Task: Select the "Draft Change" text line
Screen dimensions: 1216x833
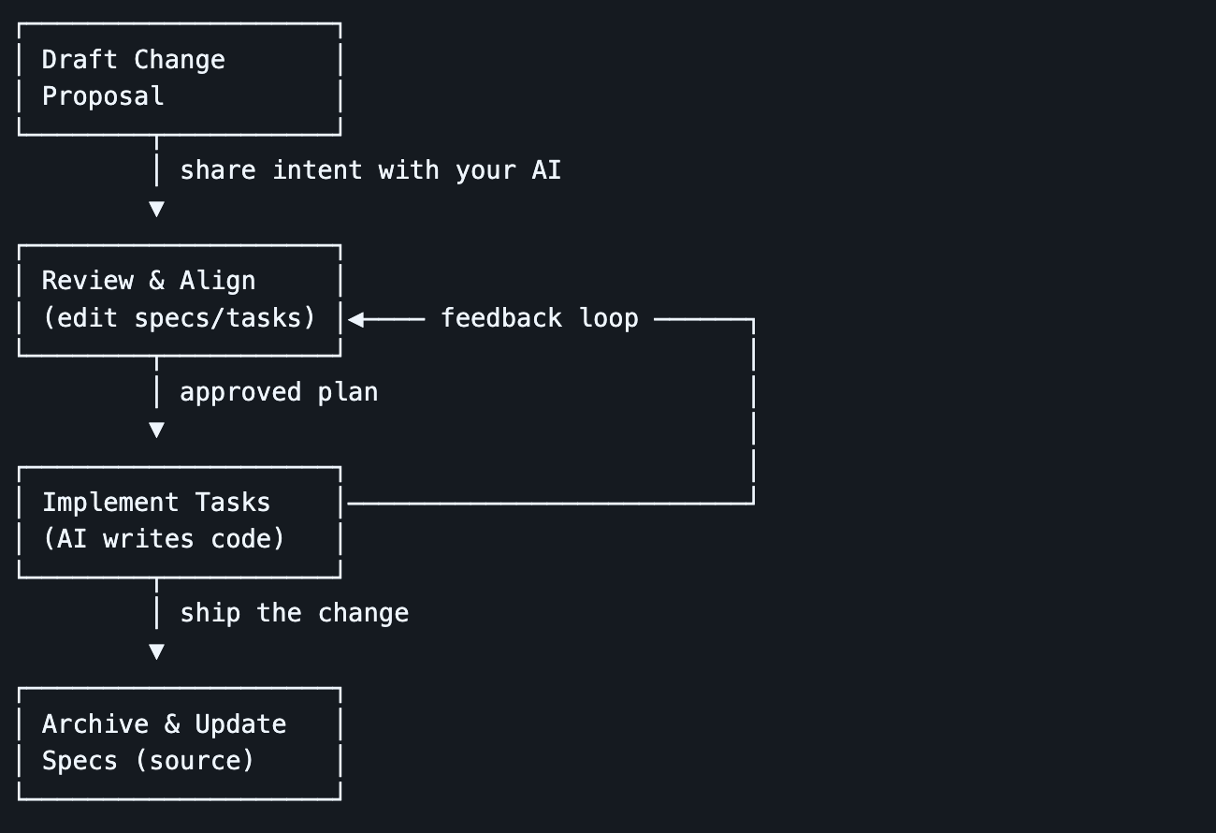Action: click(x=134, y=60)
